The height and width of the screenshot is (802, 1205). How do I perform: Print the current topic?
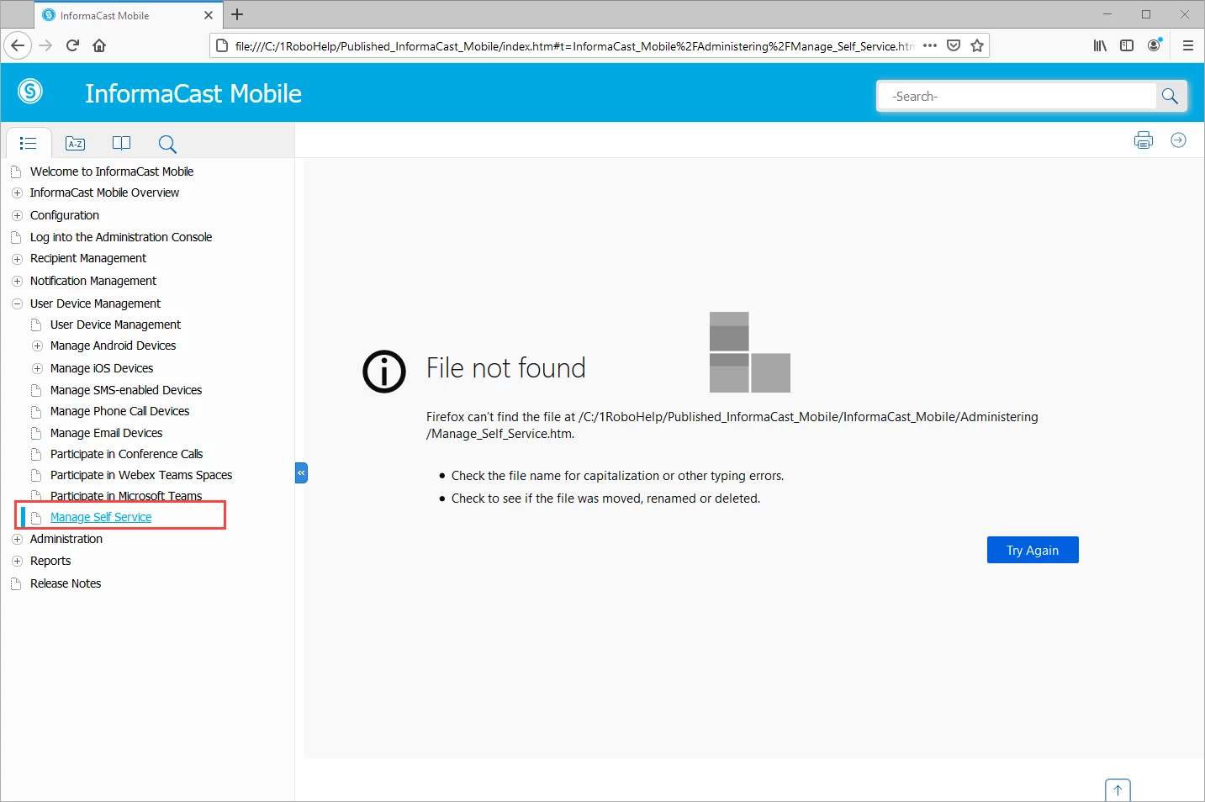click(x=1144, y=140)
